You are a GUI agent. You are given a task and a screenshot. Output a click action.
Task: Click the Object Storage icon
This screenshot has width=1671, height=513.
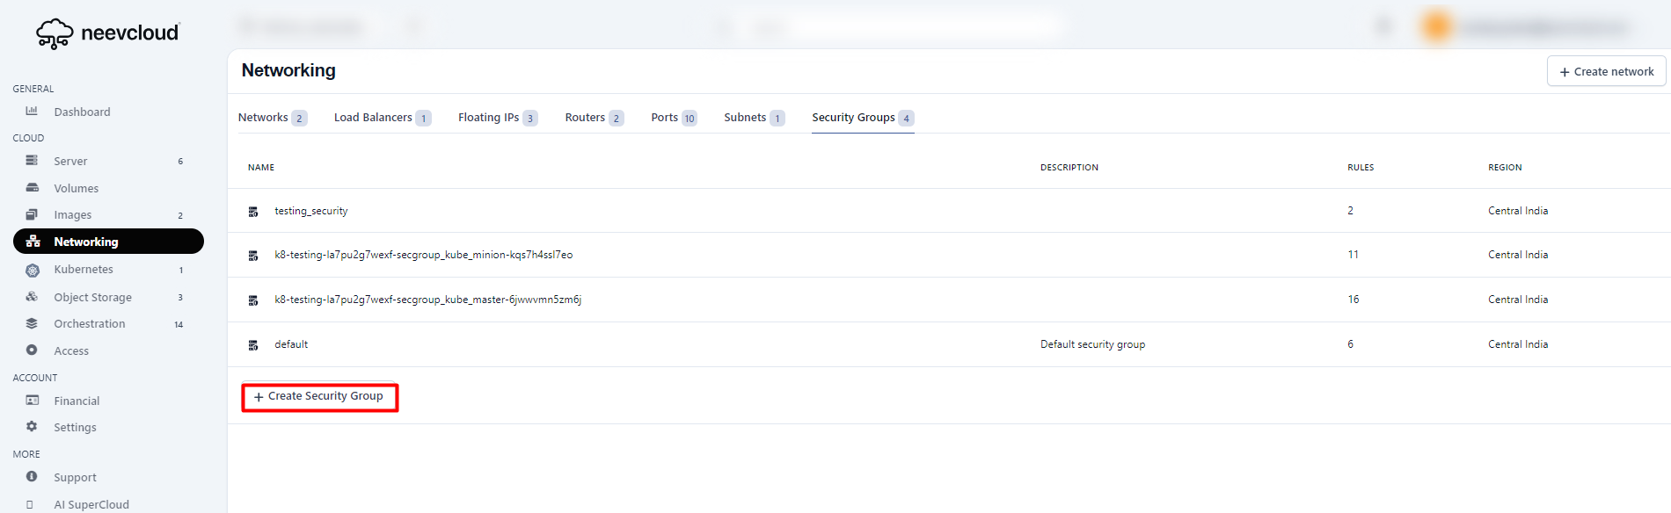tap(32, 297)
